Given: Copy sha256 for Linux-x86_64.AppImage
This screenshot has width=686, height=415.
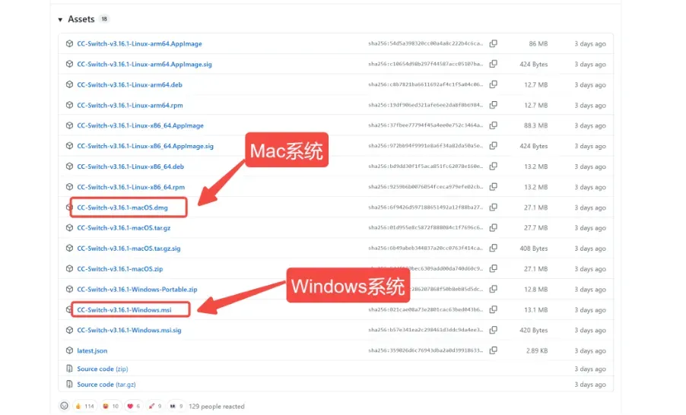Looking at the screenshot, I should tap(494, 125).
